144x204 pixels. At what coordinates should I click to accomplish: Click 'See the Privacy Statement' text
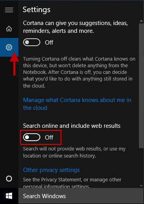point(72,183)
